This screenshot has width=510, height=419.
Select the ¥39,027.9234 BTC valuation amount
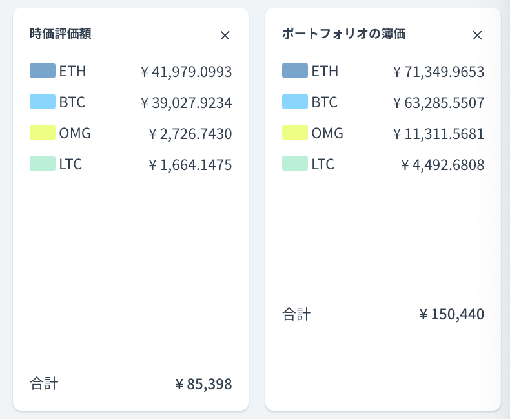click(186, 103)
